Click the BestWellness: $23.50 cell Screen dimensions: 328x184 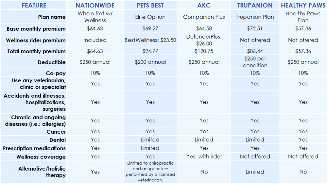point(150,40)
